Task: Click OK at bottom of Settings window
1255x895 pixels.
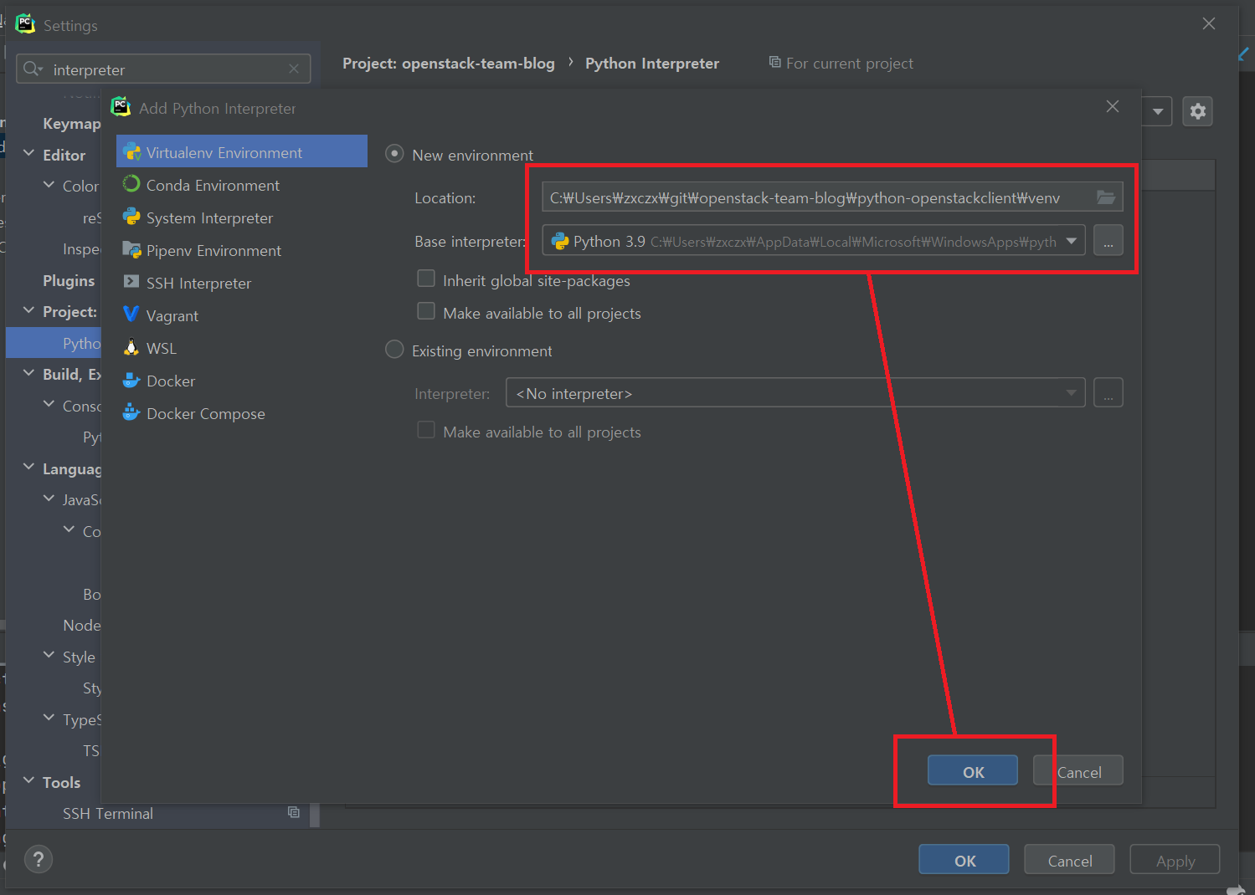Action: click(964, 860)
